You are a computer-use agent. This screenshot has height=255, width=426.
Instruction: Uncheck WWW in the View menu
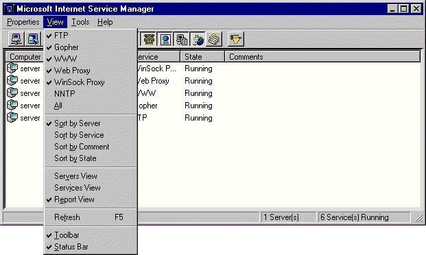(90, 59)
